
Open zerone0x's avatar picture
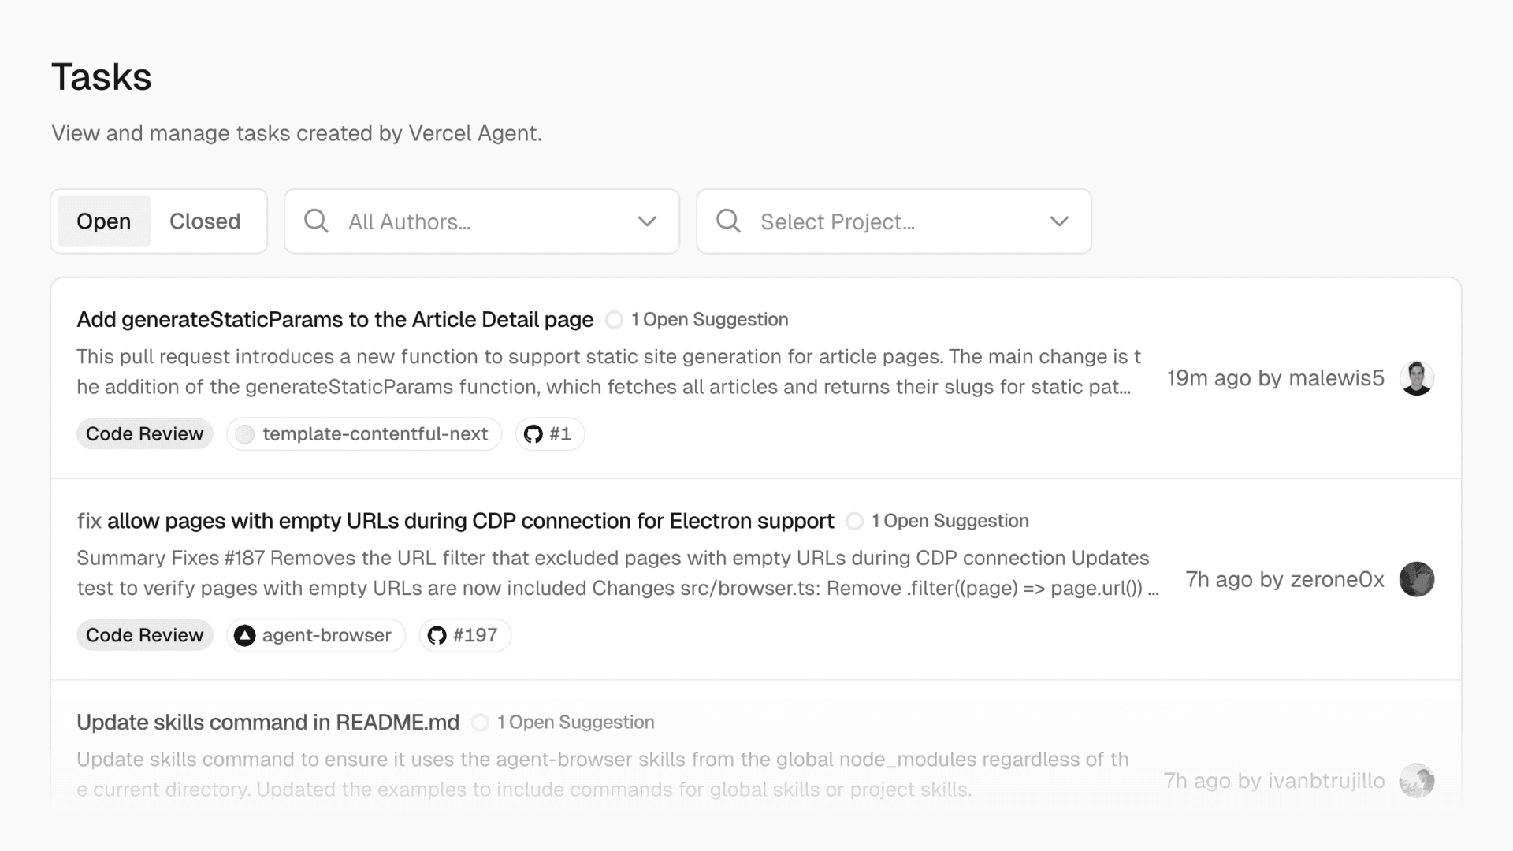[1416, 580]
